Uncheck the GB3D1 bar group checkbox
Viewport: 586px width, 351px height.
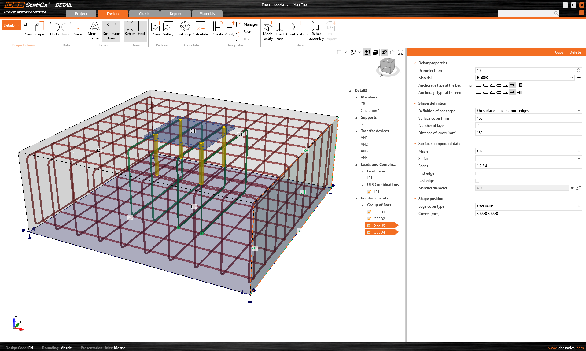[x=369, y=212]
